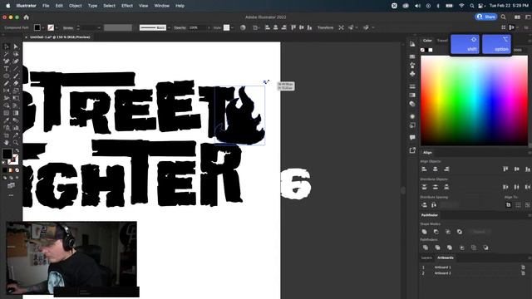The image size is (532, 299).
Task: Open the graphic Style dropdown
Action: [233, 27]
